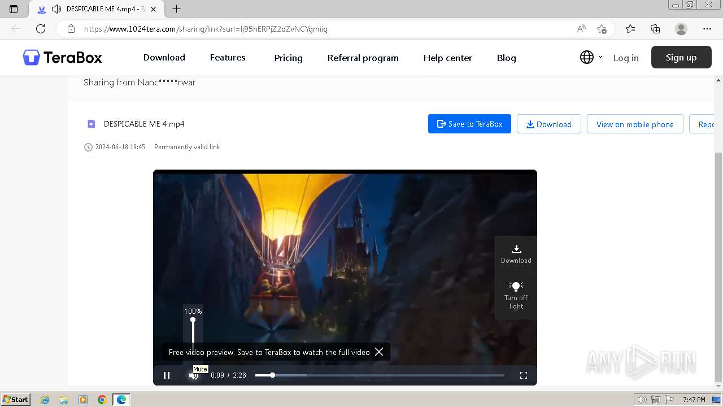Close the free video preview notice
Screen dimensions: 723x407
pos(379,352)
